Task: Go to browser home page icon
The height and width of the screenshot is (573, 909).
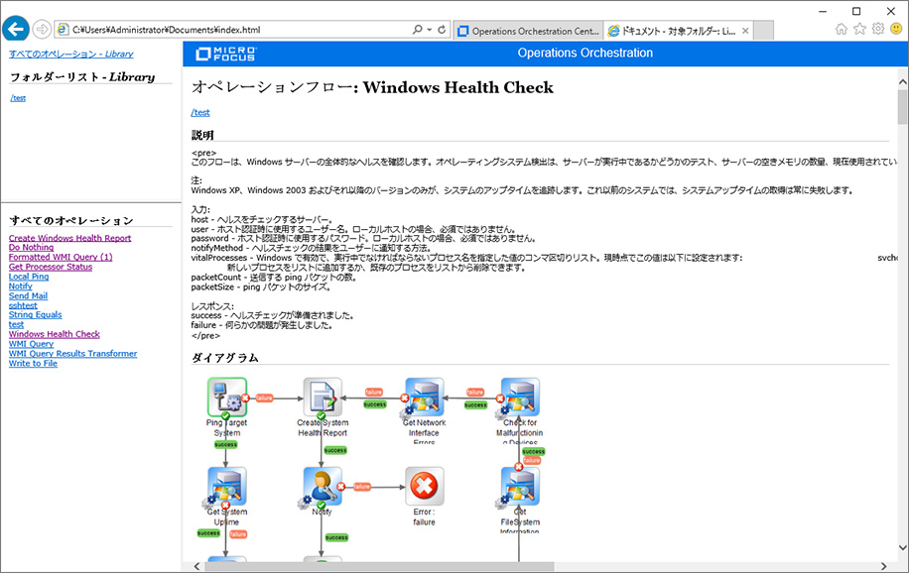Action: [842, 29]
